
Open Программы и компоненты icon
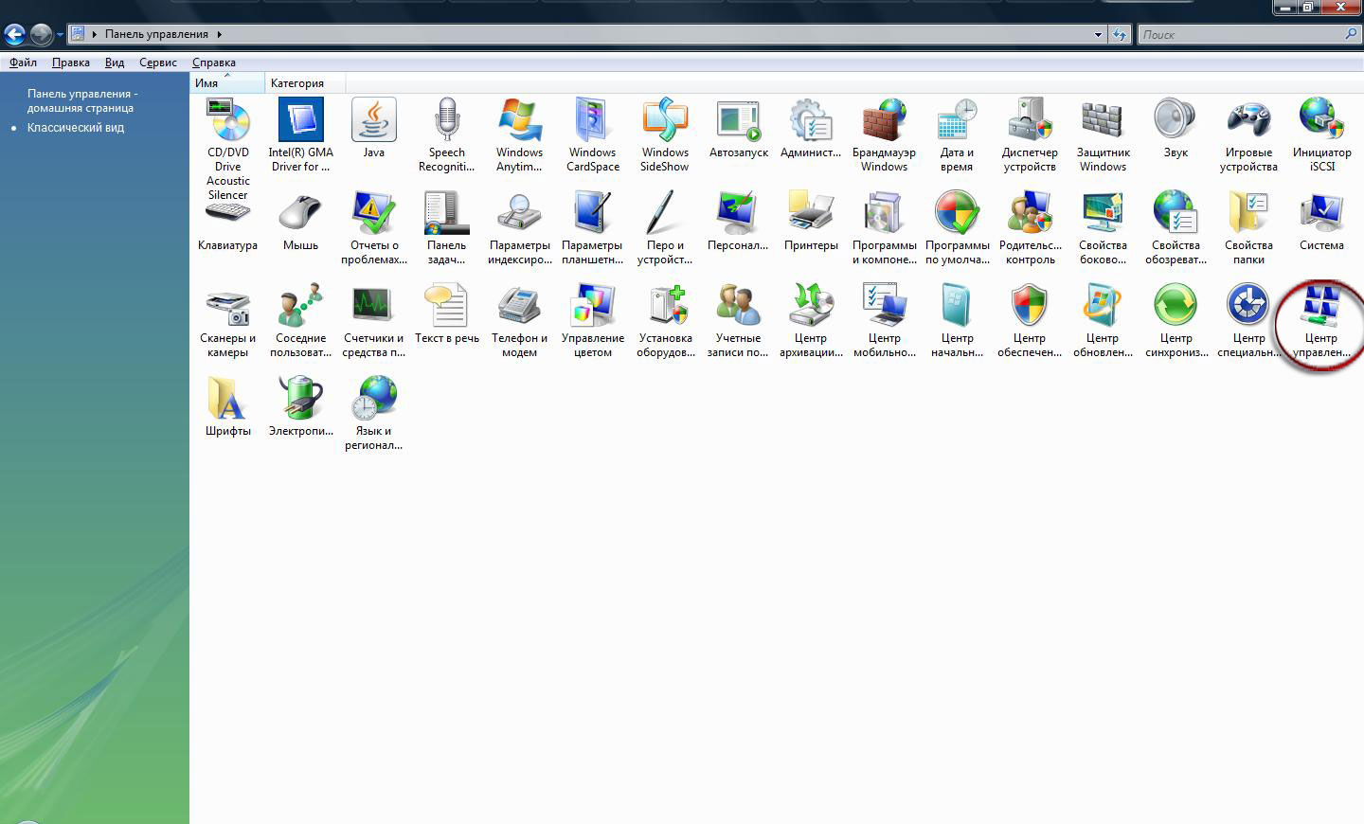point(885,212)
